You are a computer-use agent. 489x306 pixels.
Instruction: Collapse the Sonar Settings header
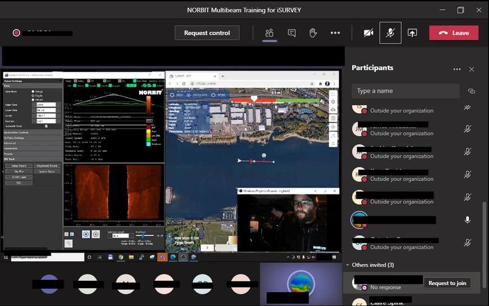click(33, 81)
